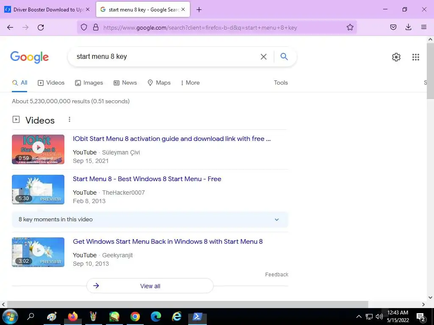Image resolution: width=434 pixels, height=325 pixels.
Task: Go back to the previous page
Action: tap(10, 28)
